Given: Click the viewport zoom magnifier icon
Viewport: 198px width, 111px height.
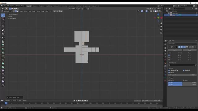Looking at the screenshot, I should coord(161,23).
